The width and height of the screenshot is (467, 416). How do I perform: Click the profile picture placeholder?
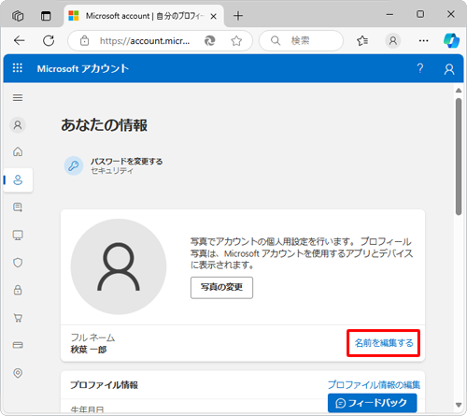pos(119,266)
